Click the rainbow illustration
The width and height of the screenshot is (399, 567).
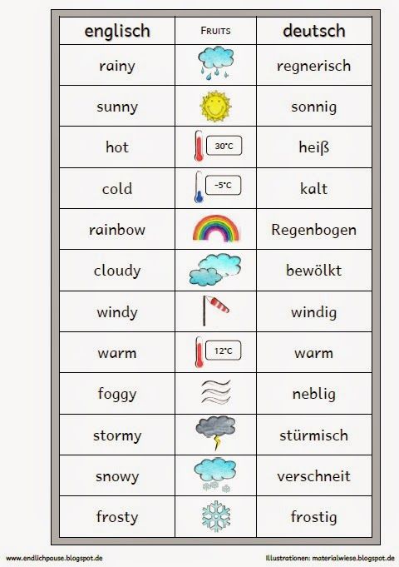216,228
